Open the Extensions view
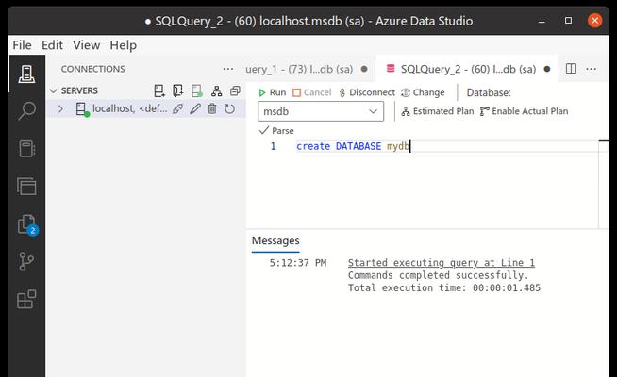The image size is (617, 377). point(26,299)
